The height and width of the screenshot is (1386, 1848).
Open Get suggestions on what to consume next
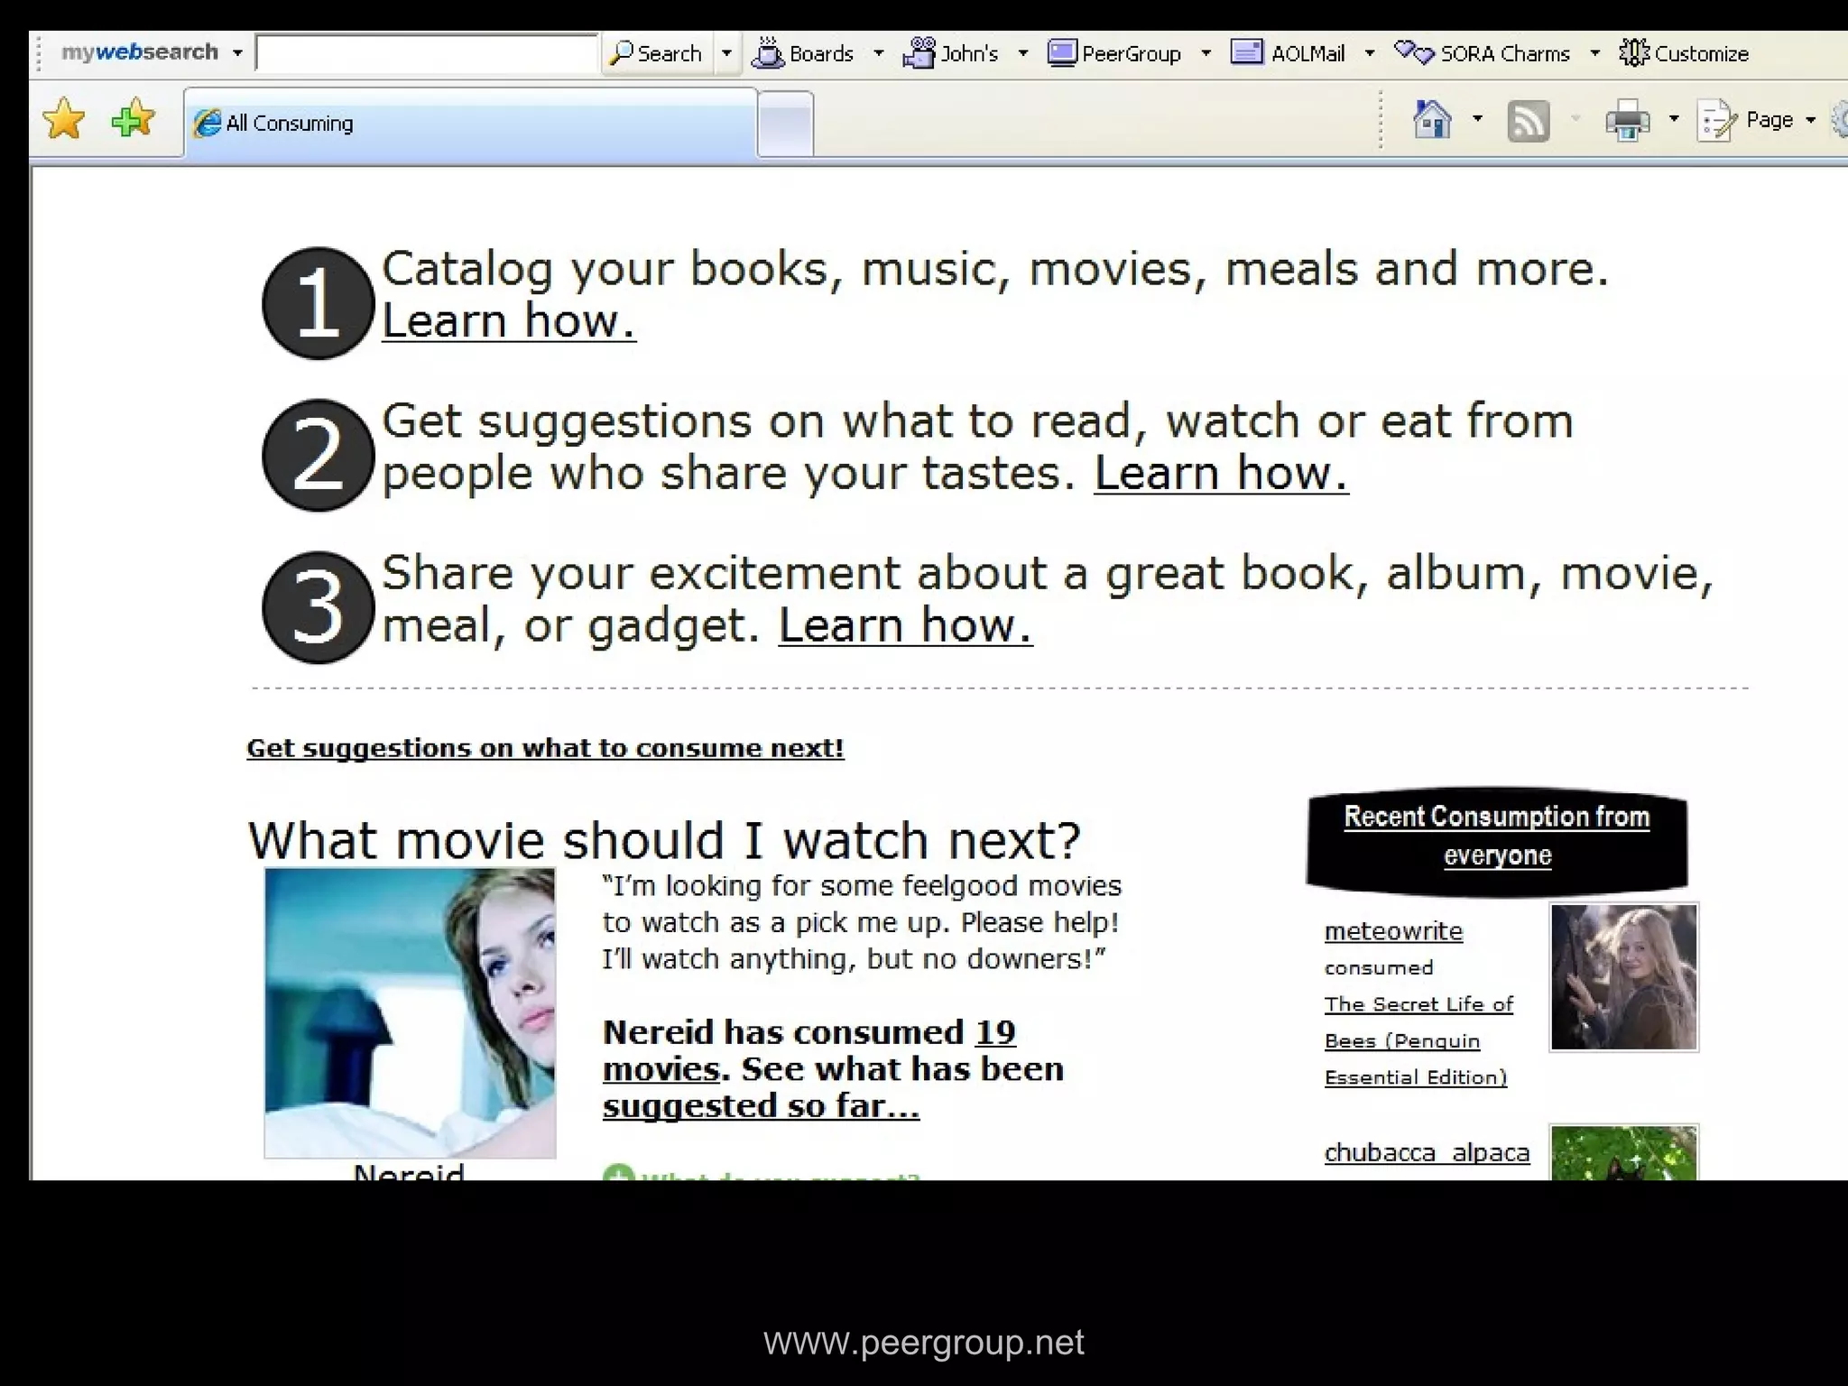[x=545, y=748]
